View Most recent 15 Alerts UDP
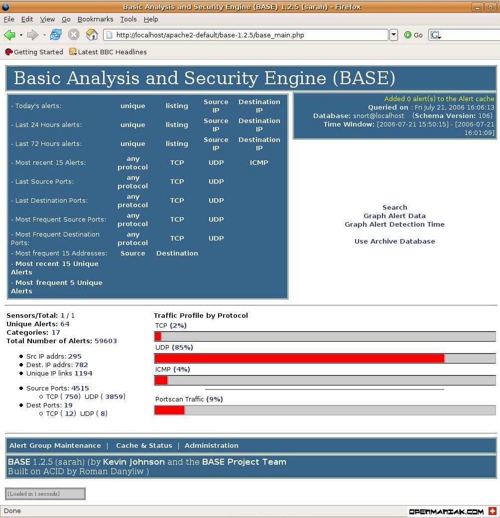Image resolution: width=500 pixels, height=518 pixels. [216, 162]
